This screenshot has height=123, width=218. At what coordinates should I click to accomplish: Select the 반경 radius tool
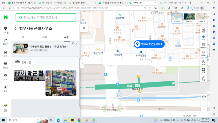[203, 63]
